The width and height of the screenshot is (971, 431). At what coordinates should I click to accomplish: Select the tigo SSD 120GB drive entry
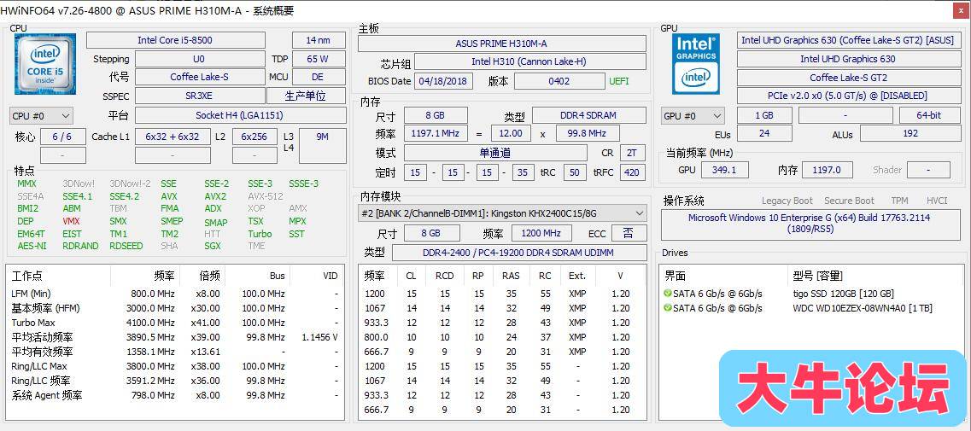pos(844,294)
